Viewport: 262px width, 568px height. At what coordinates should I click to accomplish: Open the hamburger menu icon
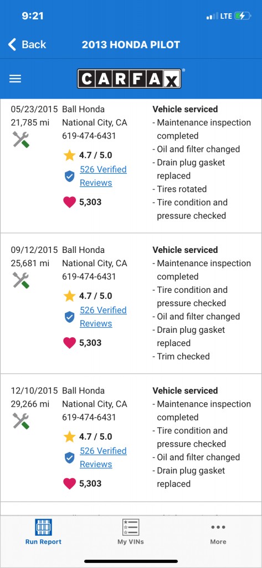coord(15,79)
